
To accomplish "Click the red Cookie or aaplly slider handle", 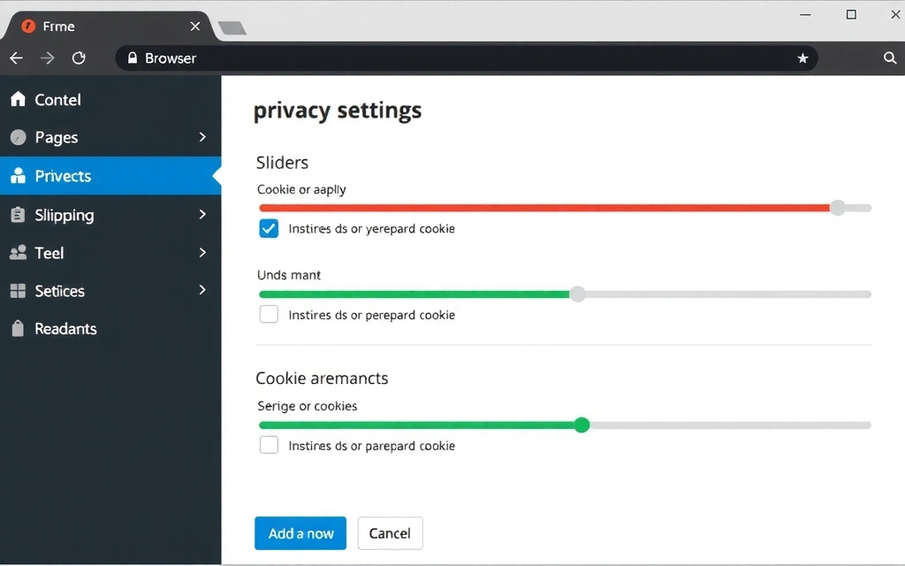I will pyautogui.click(x=837, y=208).
